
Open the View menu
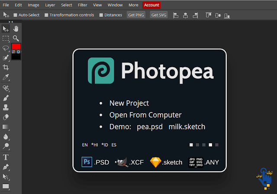click(97, 5)
